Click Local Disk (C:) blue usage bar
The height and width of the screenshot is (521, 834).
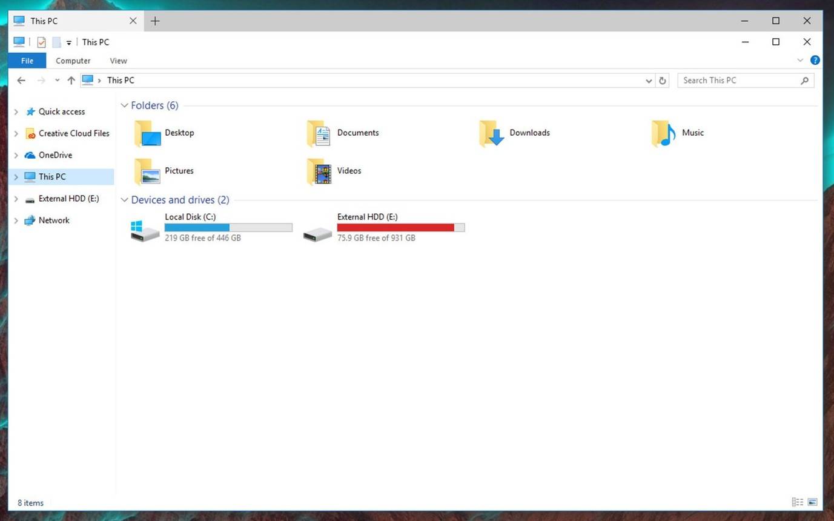point(228,228)
